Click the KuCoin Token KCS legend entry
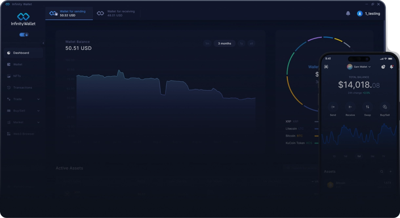The height and width of the screenshot is (218, 400). pyautogui.click(x=299, y=143)
